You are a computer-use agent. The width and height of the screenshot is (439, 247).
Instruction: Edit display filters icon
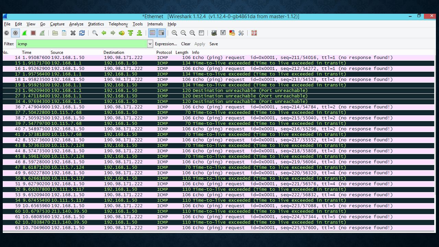point(223,33)
